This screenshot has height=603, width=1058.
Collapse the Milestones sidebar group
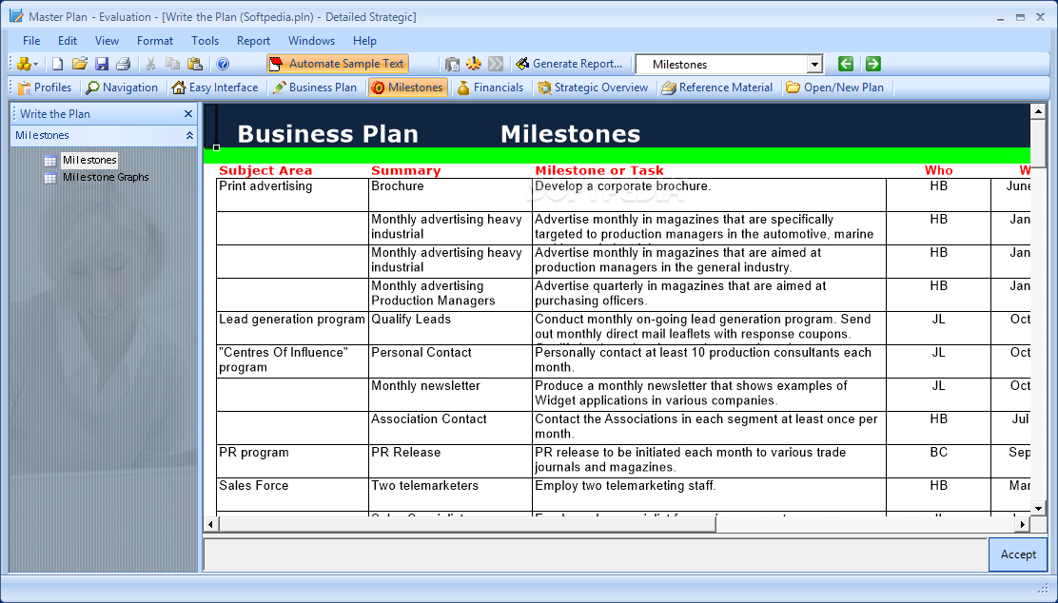tap(189, 136)
